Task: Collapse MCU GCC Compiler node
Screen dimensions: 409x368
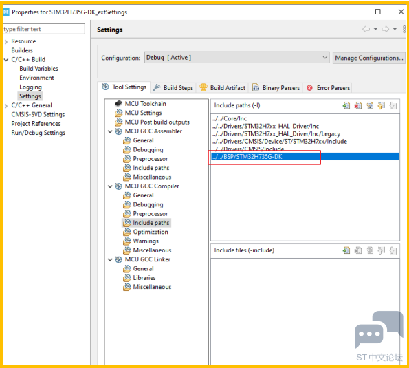Action: point(111,186)
